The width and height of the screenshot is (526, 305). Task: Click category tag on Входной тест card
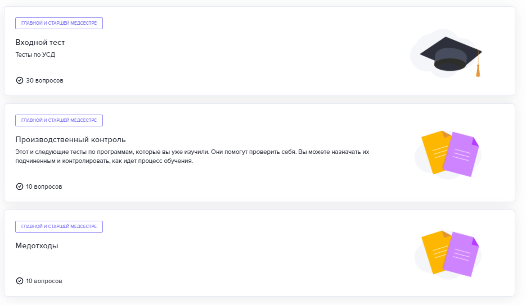(x=59, y=24)
